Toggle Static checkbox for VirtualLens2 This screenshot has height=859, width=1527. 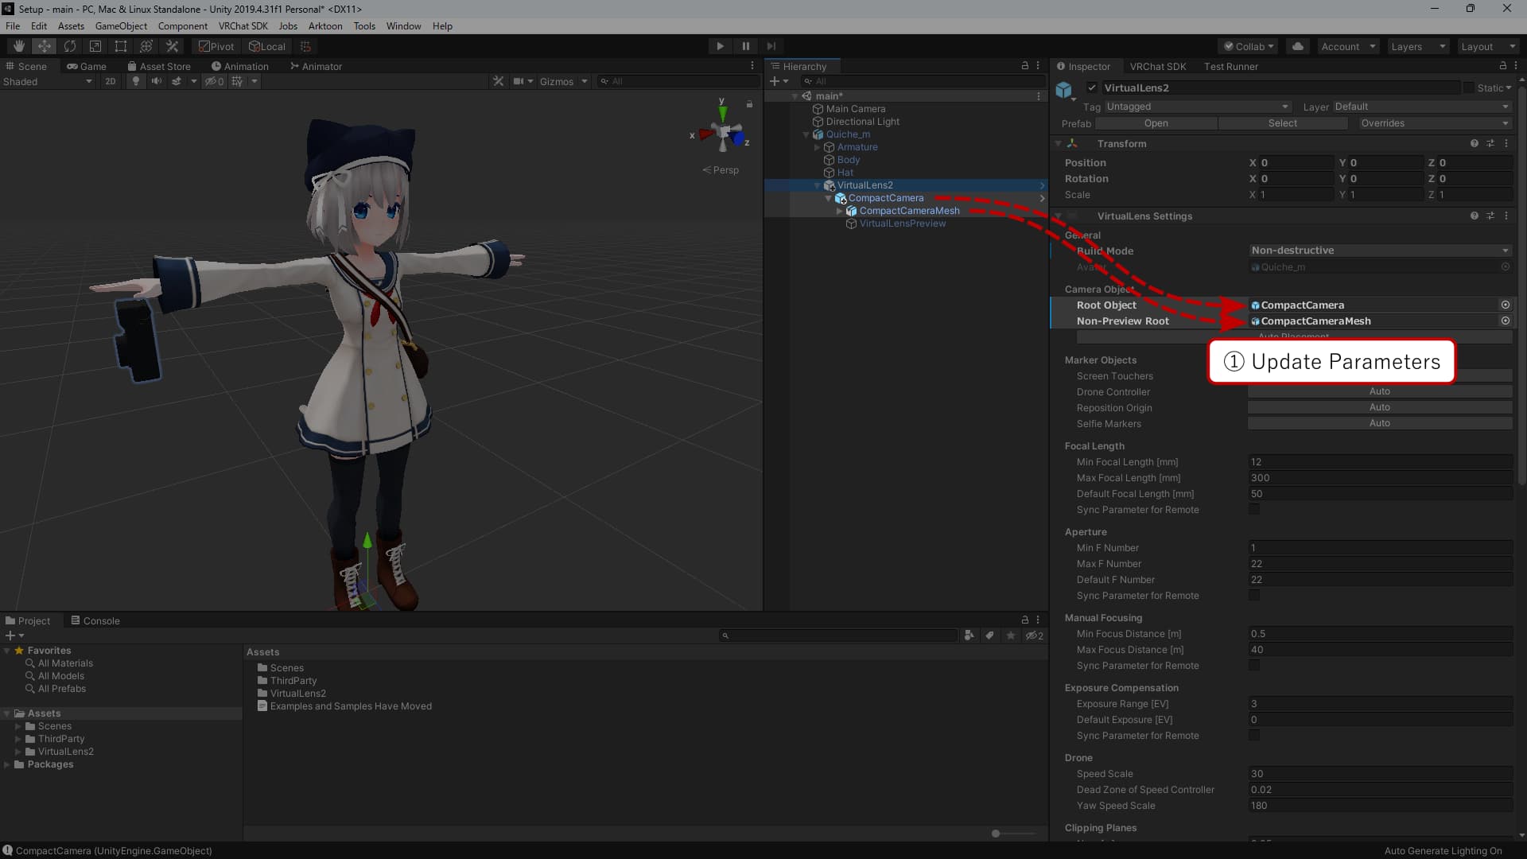[x=1469, y=88]
